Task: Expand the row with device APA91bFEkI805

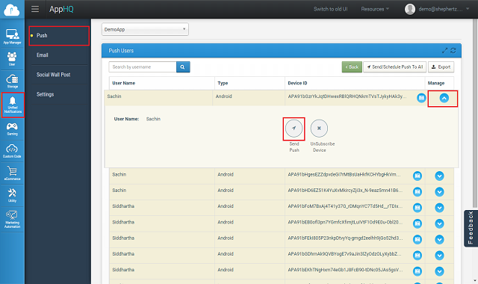Action: coord(439,239)
